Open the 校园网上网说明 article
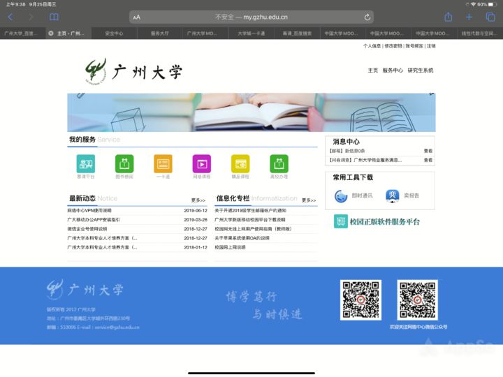Viewport: 503px width, 377px height. click(230, 247)
